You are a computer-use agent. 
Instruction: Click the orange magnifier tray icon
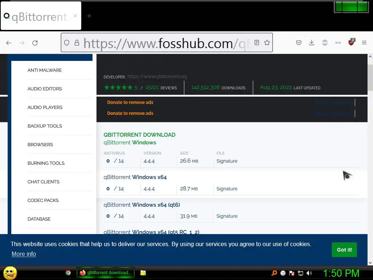274,273
